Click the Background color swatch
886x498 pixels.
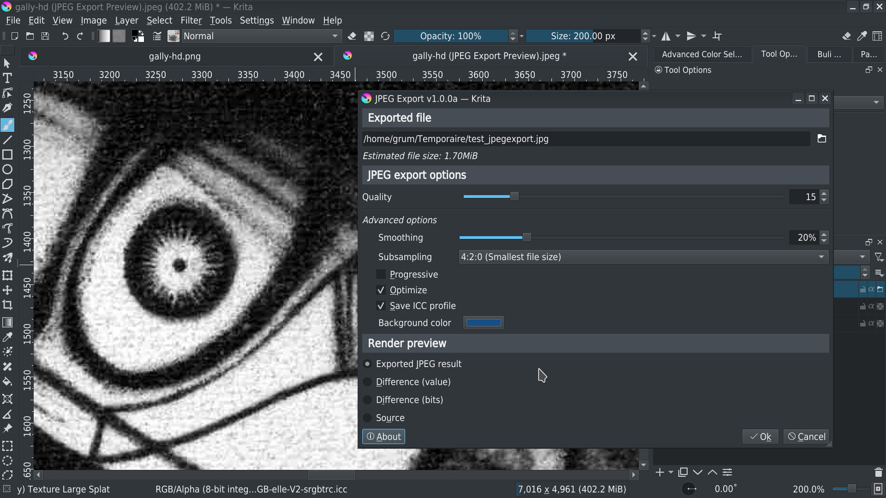(483, 323)
